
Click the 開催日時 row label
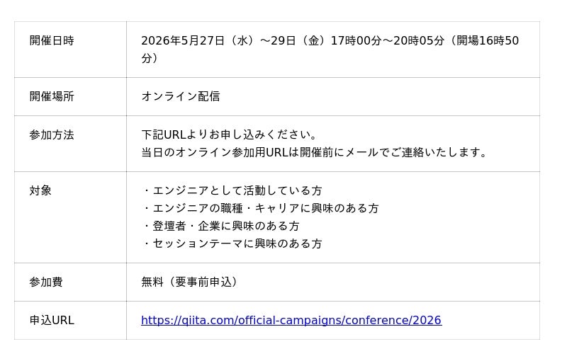(52, 41)
